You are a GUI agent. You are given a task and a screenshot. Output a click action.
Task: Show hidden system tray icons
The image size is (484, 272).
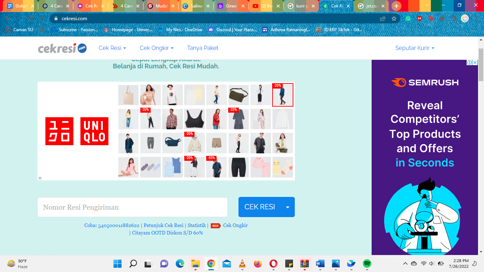(405, 263)
